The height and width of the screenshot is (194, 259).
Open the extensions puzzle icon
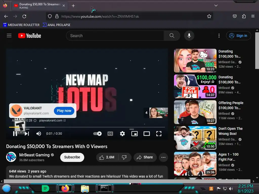[244, 16]
